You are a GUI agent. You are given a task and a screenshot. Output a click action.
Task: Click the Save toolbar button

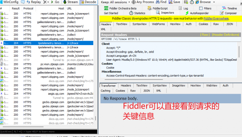[174, 2]
